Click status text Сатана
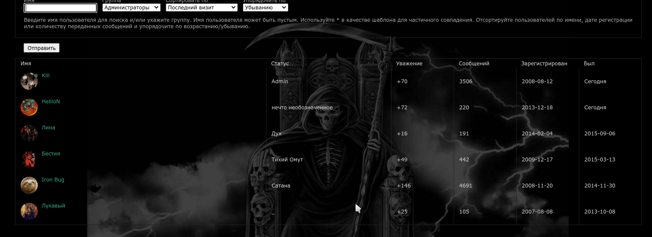Image resolution: width=652 pixels, height=237 pixels. tap(281, 186)
